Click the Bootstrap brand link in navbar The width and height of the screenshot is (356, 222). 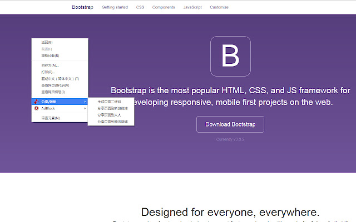click(82, 7)
